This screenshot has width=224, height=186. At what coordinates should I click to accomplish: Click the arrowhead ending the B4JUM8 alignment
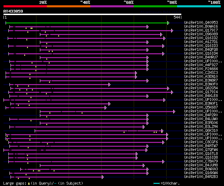pos(144,166)
